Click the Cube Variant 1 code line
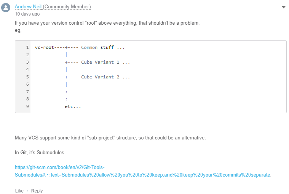 (x=97, y=62)
